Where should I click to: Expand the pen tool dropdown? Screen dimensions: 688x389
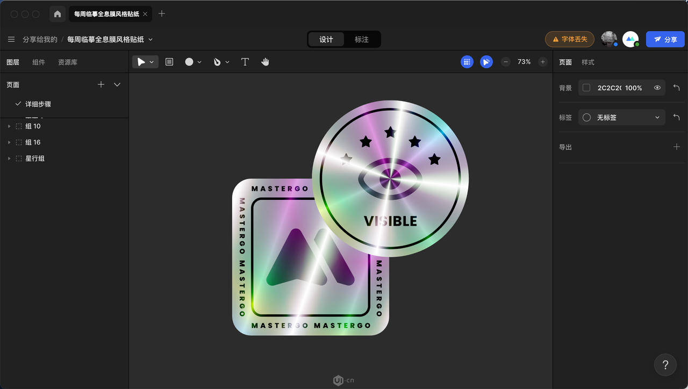227,62
